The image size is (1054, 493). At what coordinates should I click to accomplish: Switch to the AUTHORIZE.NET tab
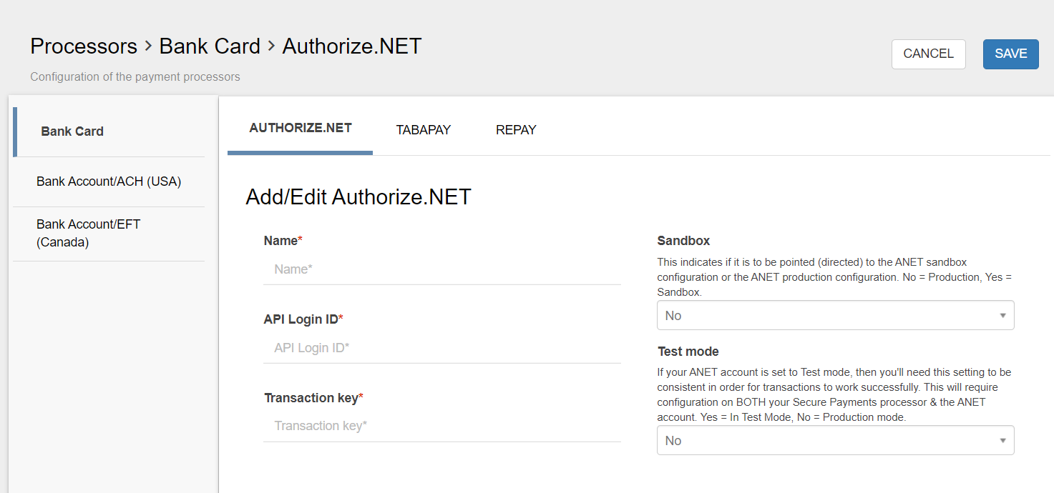coord(301,129)
